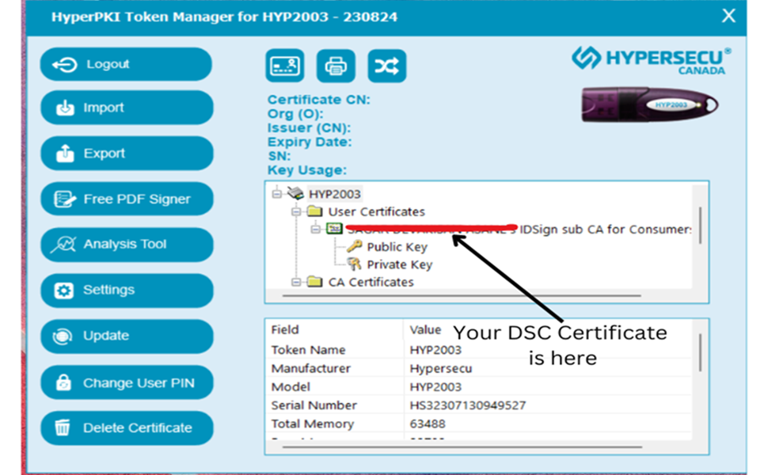Select the Public Key item
Image resolution: width=768 pixels, height=475 pixels.
pyautogui.click(x=397, y=247)
